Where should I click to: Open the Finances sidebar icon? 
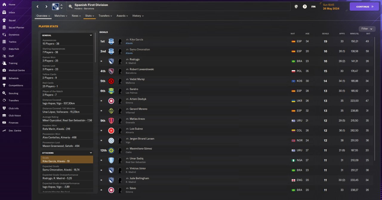pos(4,123)
